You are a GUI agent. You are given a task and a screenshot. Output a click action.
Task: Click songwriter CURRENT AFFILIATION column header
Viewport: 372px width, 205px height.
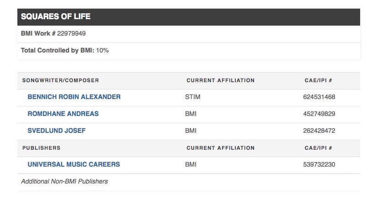pos(220,80)
